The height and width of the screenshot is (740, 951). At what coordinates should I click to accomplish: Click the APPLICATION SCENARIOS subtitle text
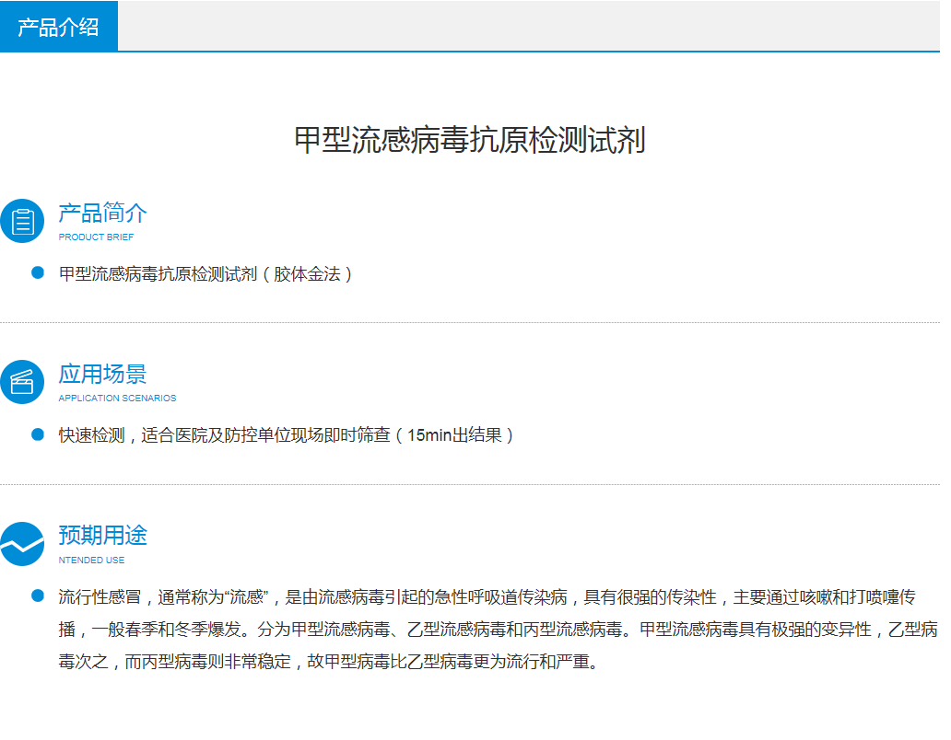point(117,399)
